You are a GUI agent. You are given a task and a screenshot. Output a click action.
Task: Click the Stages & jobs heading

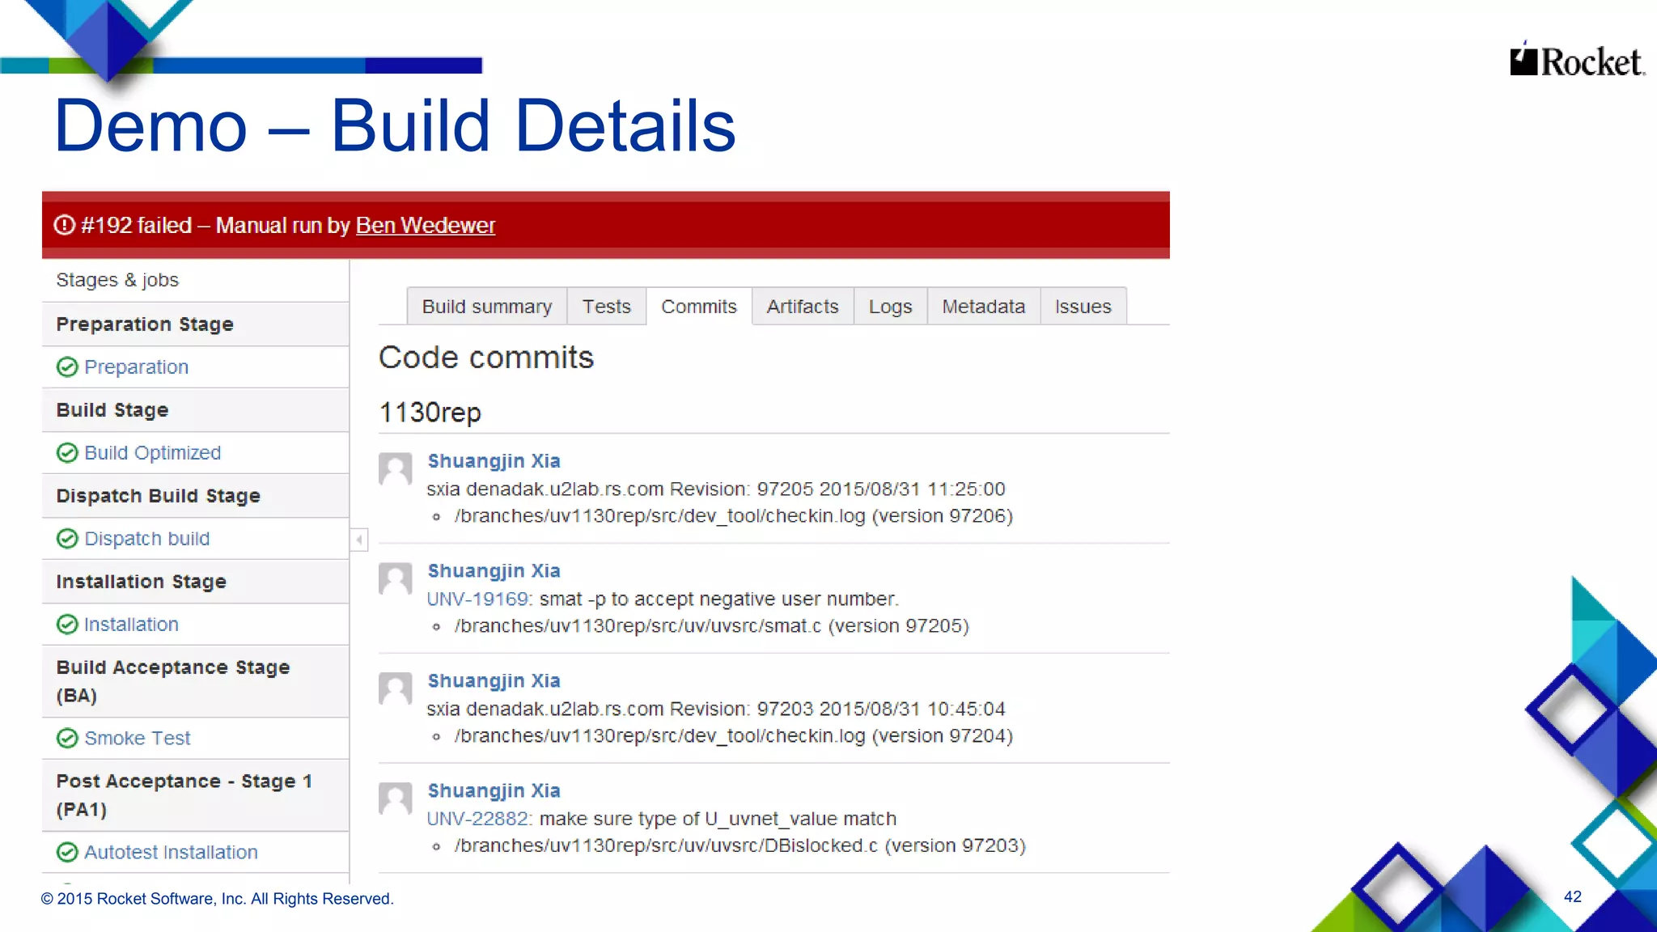tap(117, 280)
